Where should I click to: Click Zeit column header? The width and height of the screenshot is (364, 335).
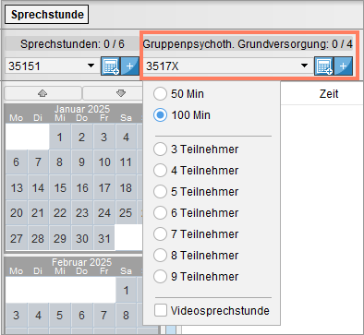point(329,94)
